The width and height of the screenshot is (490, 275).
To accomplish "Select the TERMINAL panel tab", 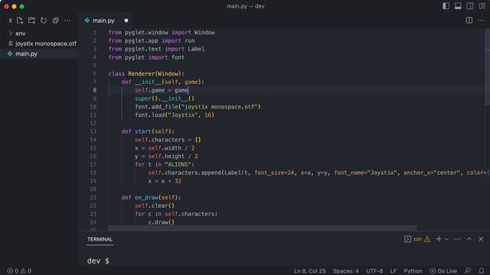I will (100, 239).
